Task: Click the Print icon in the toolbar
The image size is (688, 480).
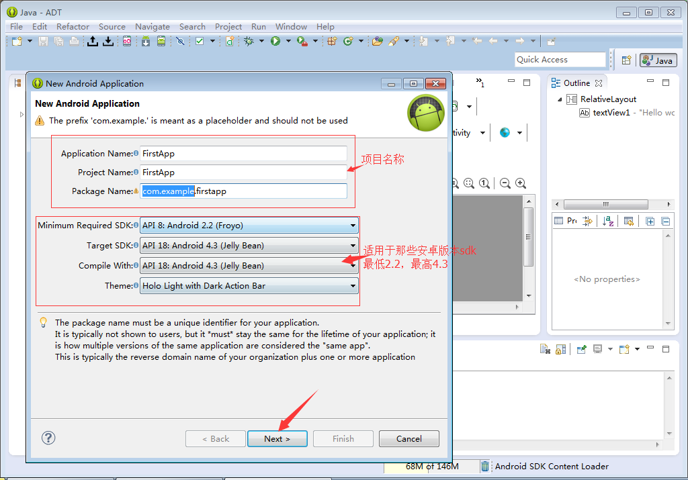Action: tap(74, 42)
